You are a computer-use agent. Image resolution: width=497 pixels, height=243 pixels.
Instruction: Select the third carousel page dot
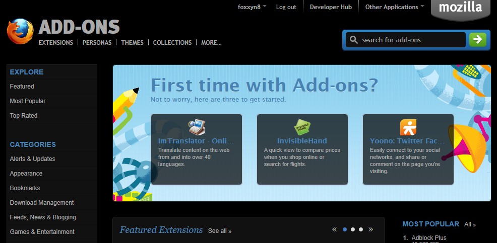tap(361, 229)
